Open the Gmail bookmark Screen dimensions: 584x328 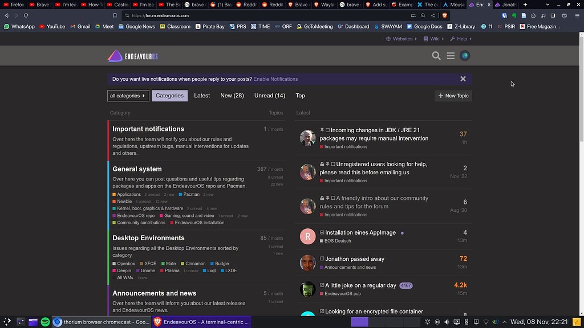(x=83, y=26)
